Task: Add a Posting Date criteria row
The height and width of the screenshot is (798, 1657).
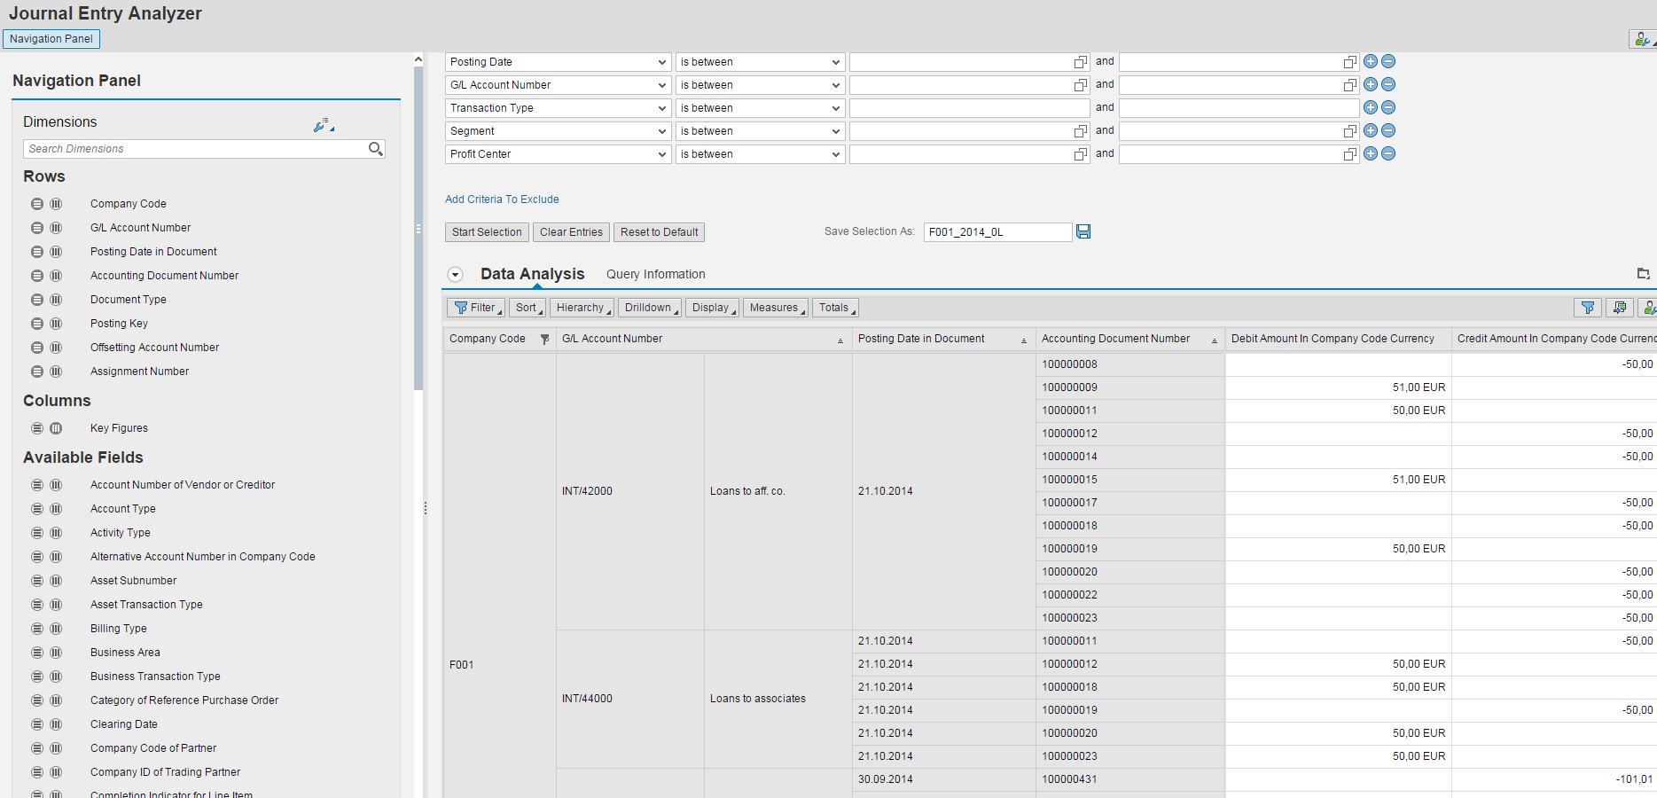Action: (1371, 61)
